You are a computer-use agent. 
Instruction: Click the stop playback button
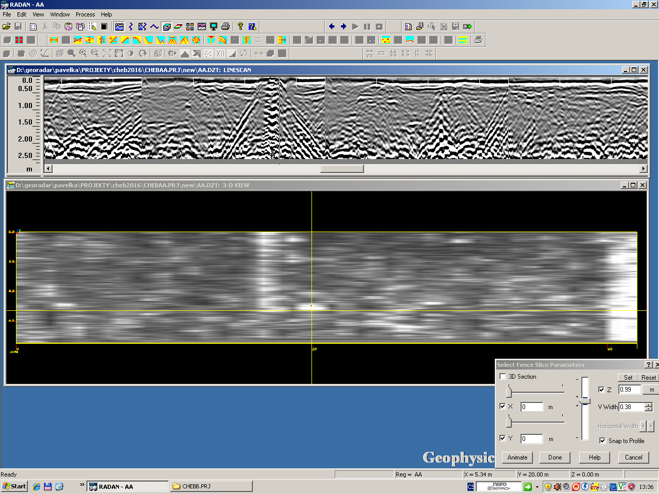coord(379,27)
